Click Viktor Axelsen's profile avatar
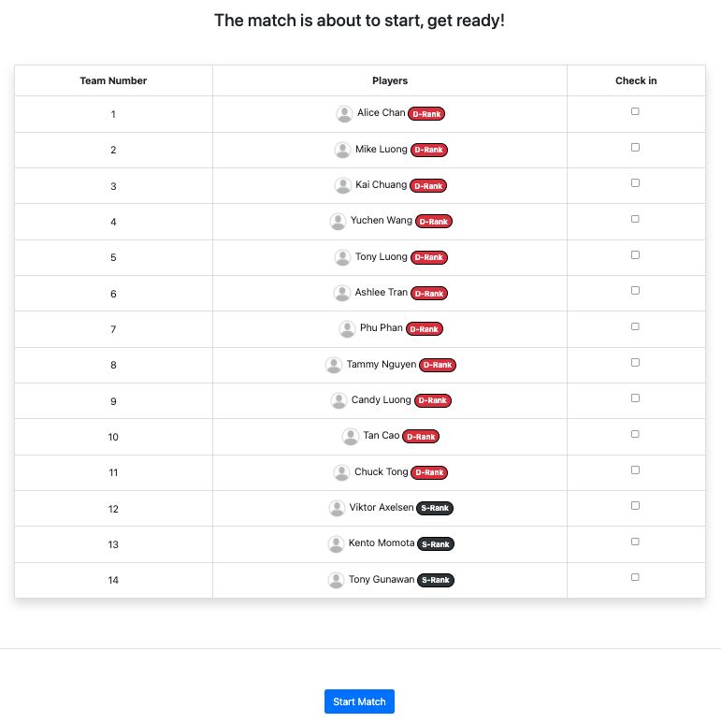 (337, 508)
